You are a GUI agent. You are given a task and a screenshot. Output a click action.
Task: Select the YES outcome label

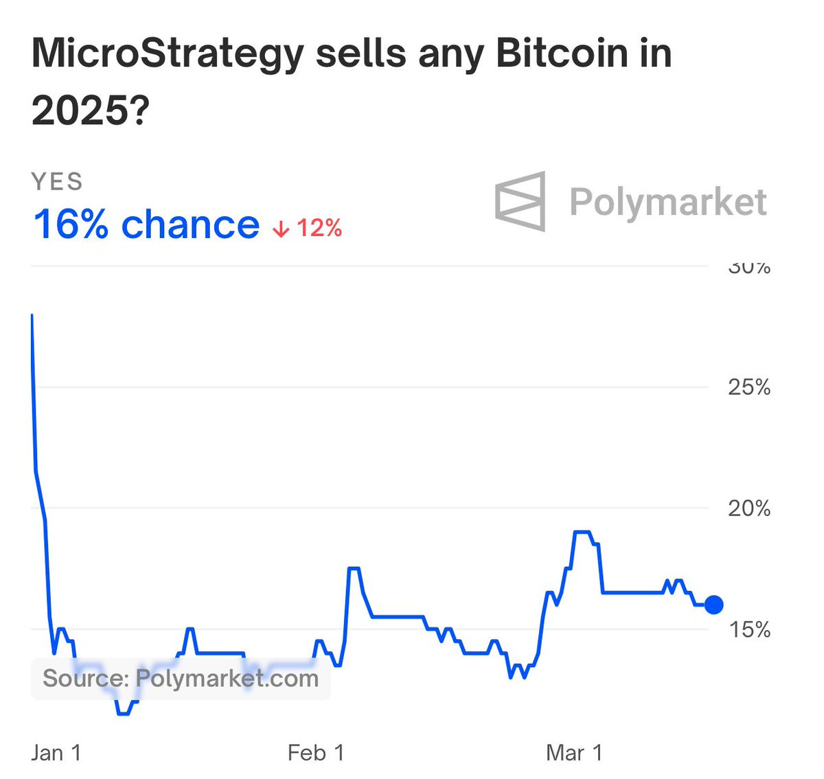(57, 182)
